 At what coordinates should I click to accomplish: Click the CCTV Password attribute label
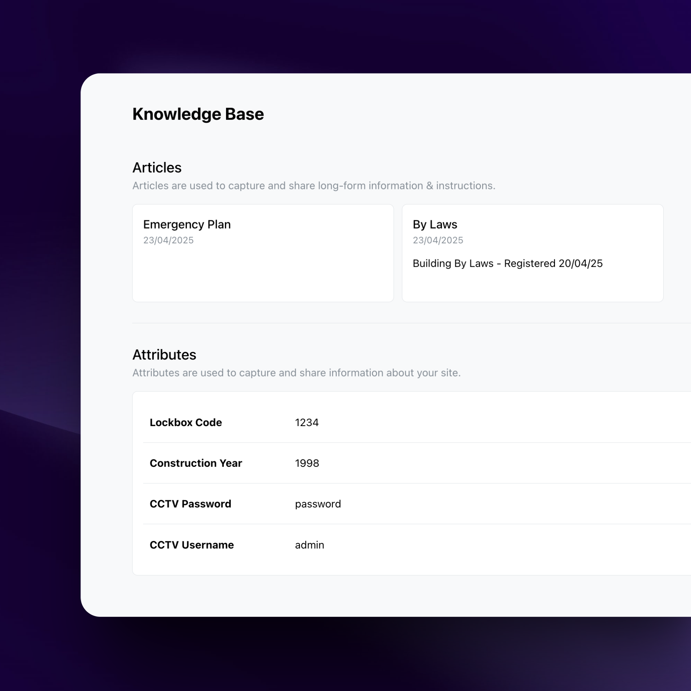coord(190,503)
